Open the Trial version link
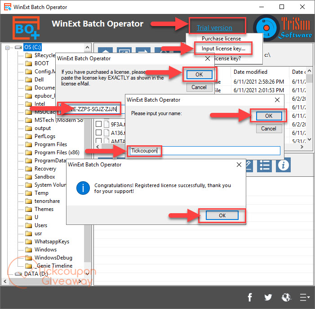 (214, 28)
